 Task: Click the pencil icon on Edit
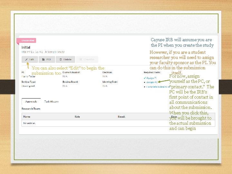click(x=26, y=60)
